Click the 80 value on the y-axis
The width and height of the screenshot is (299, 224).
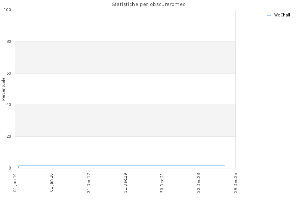9,41
